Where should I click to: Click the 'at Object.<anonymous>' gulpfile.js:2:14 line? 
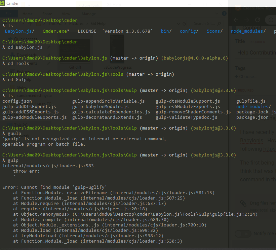[x=135, y=214]
